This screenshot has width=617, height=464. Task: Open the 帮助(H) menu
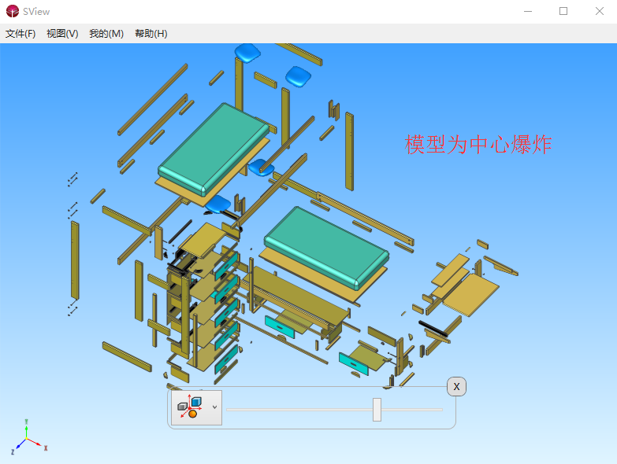point(151,34)
